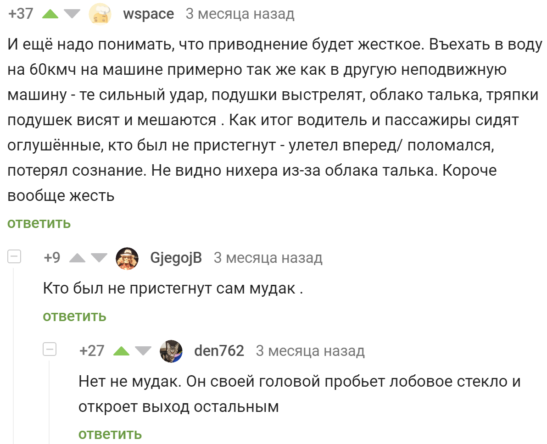
Task: Downvote GjegojB's comment
Action: [x=98, y=258]
